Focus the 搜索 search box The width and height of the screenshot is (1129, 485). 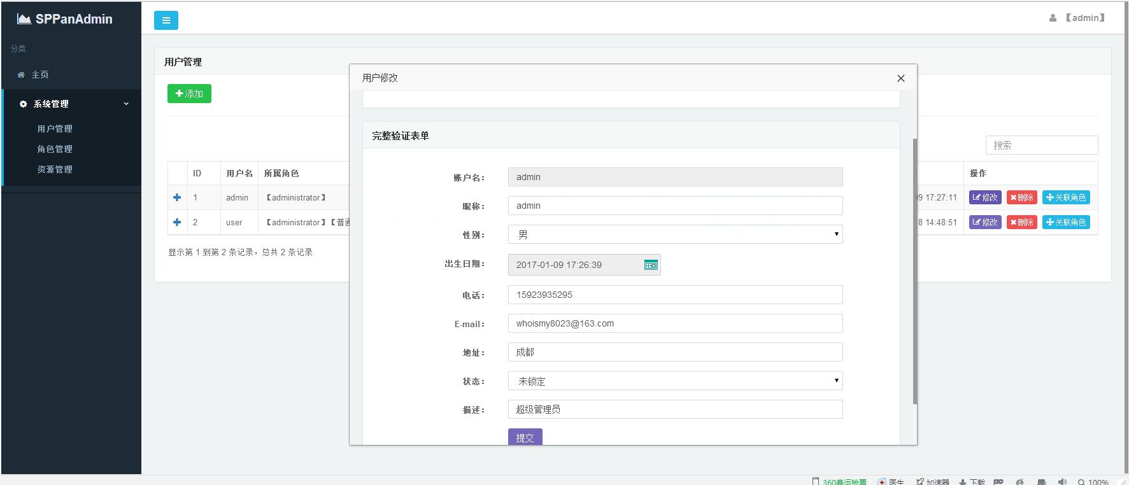[x=1042, y=145]
